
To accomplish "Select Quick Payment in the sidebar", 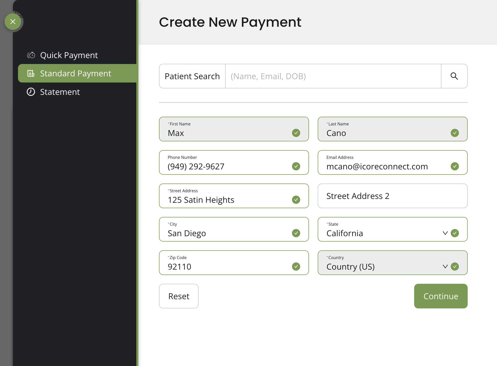I will click(x=69, y=55).
